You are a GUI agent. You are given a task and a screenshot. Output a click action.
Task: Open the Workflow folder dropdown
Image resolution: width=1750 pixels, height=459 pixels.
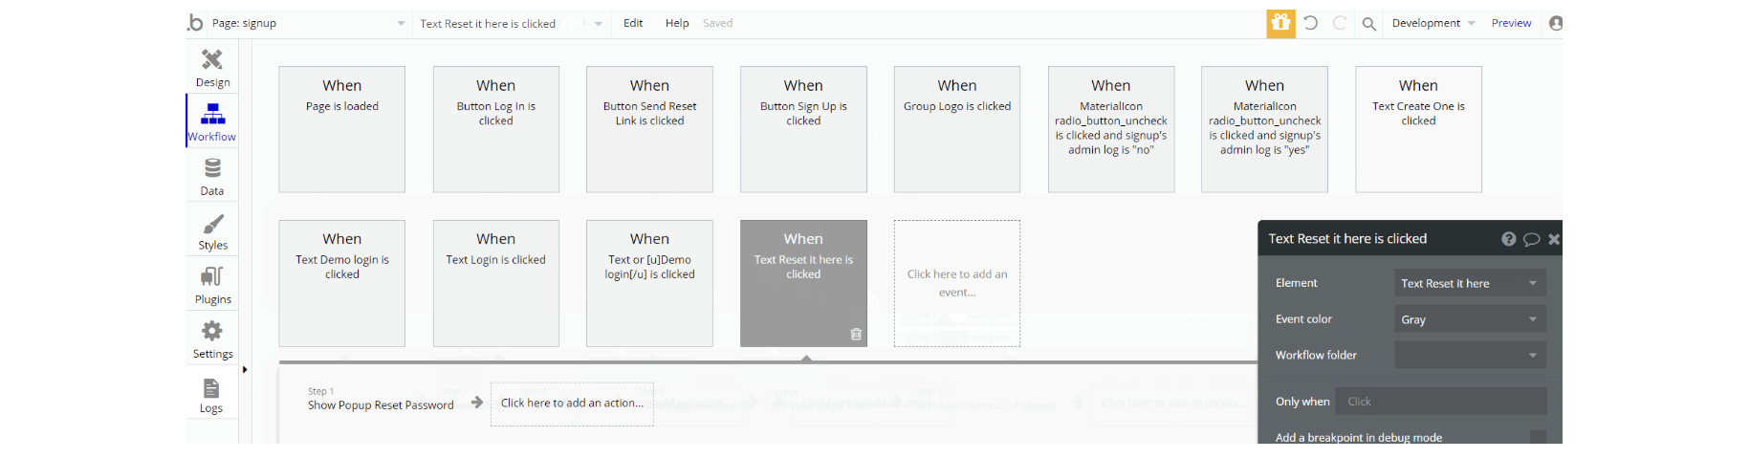click(1470, 355)
